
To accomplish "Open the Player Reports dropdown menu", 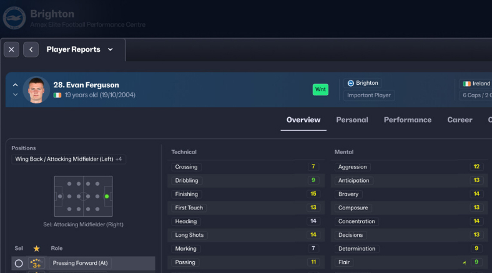I will tap(111, 49).
